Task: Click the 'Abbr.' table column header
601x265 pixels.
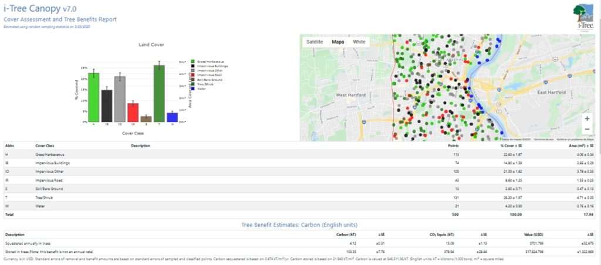Action: (x=8, y=146)
